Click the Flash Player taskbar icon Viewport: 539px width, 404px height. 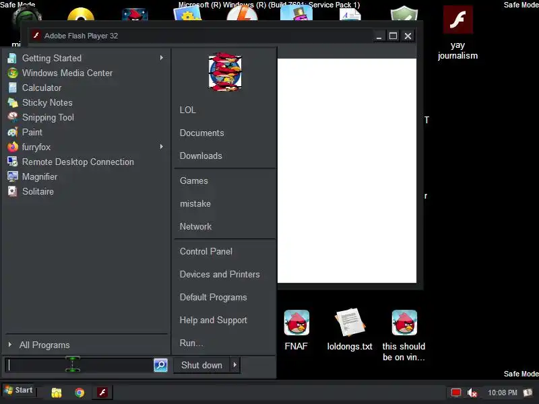click(102, 393)
